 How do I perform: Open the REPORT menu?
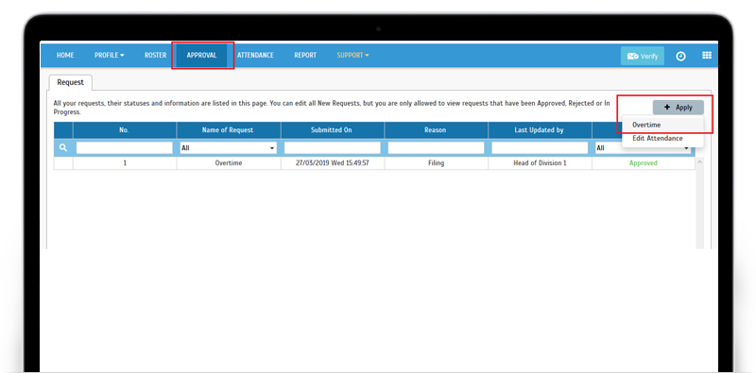click(x=305, y=56)
